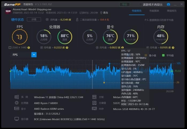Click the power icon beside GPU 0.0022 度
The image size is (187, 129).
(97, 48)
